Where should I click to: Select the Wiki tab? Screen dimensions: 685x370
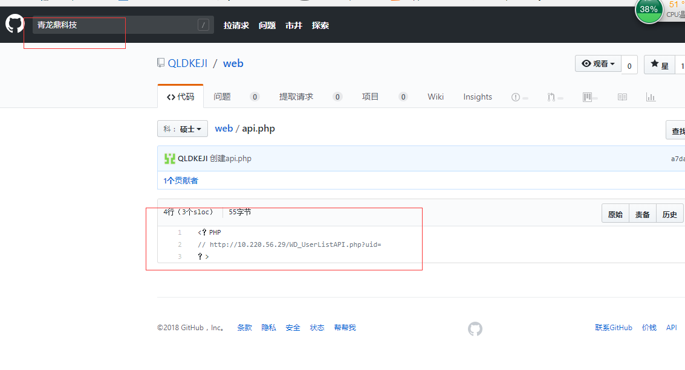click(435, 97)
